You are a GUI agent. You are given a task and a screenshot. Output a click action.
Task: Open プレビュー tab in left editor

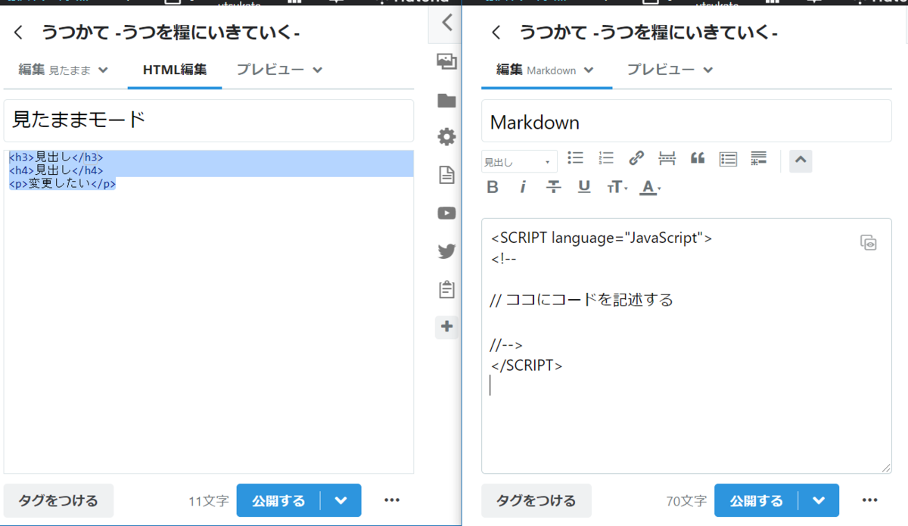click(x=279, y=70)
